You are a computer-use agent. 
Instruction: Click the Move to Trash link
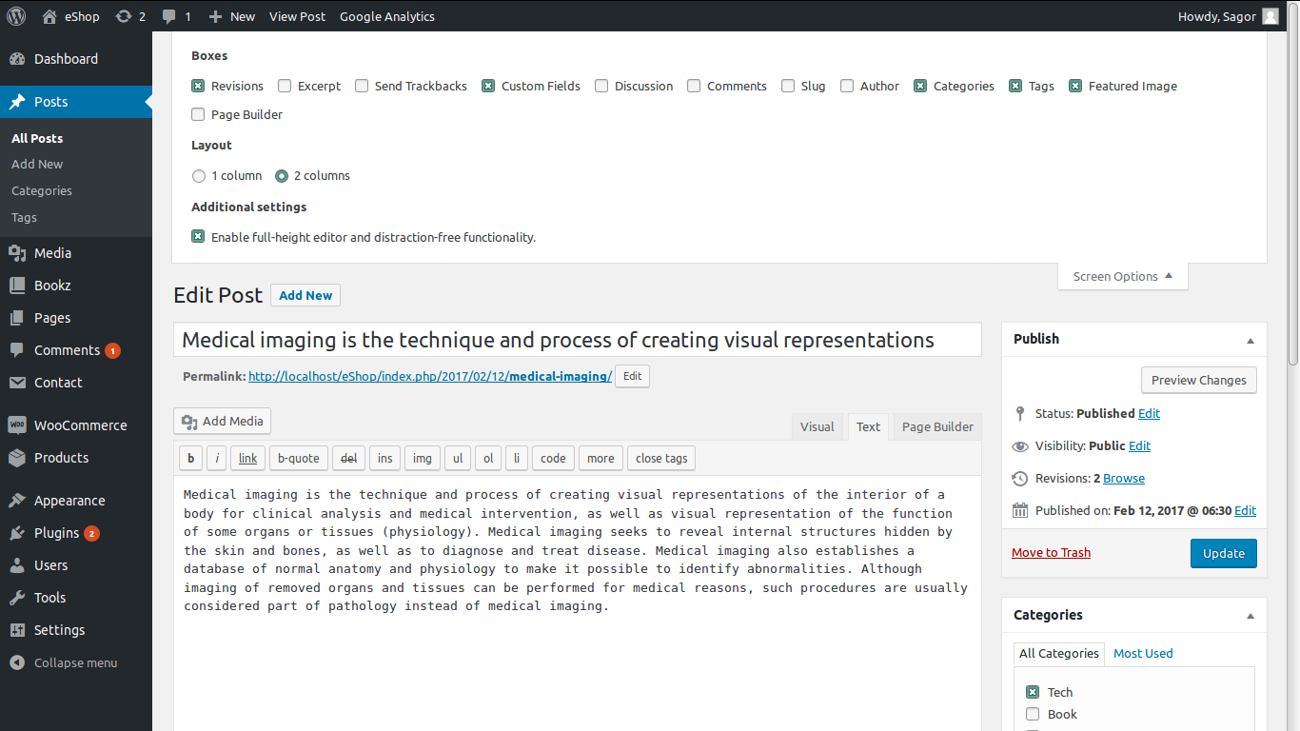tap(1051, 553)
